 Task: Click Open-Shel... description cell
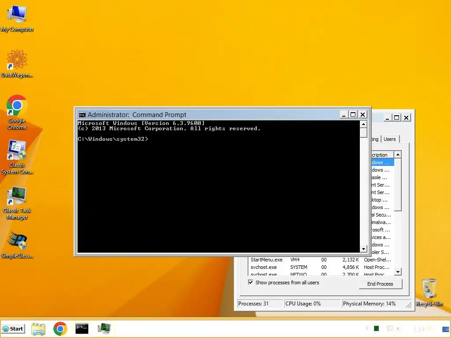click(x=377, y=260)
